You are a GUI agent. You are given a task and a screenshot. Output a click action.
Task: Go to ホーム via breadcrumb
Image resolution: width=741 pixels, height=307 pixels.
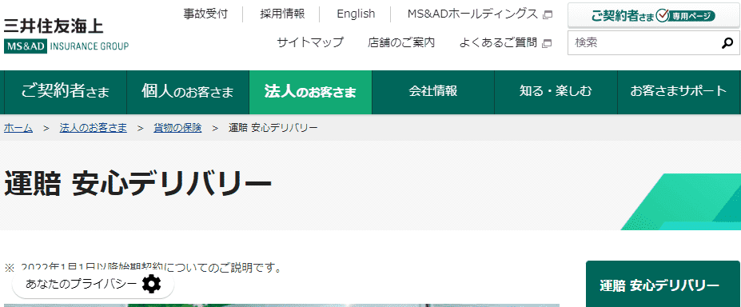pyautogui.click(x=18, y=128)
